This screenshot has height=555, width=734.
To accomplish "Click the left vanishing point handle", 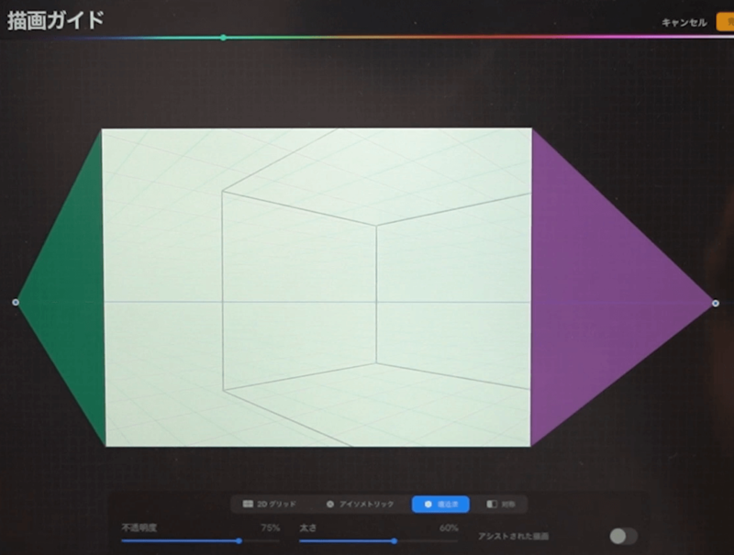I will (16, 302).
